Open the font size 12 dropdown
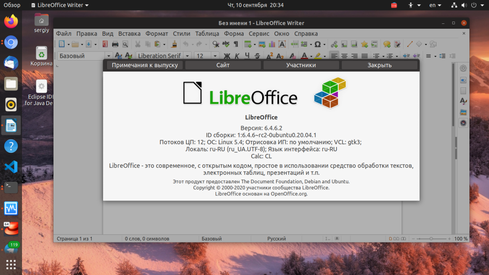 pyautogui.click(x=213, y=56)
